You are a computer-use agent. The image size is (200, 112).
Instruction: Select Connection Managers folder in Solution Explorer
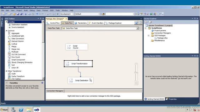tap(162, 33)
